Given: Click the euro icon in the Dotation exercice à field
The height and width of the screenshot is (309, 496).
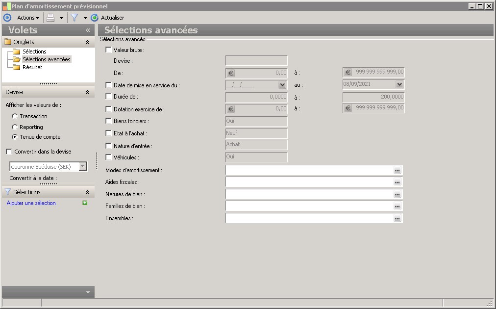Looking at the screenshot, I should click(348, 108).
